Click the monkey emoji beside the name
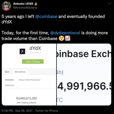Viewport: 114px width, 114px height. coord(36,4)
